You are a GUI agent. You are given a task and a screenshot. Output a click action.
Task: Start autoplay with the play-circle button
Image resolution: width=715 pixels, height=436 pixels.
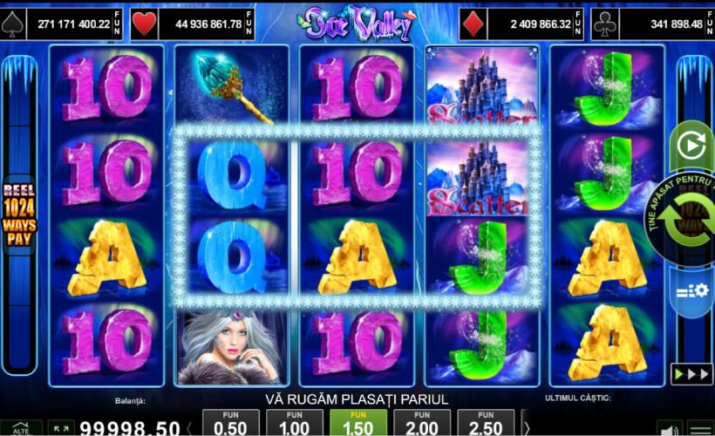(691, 146)
